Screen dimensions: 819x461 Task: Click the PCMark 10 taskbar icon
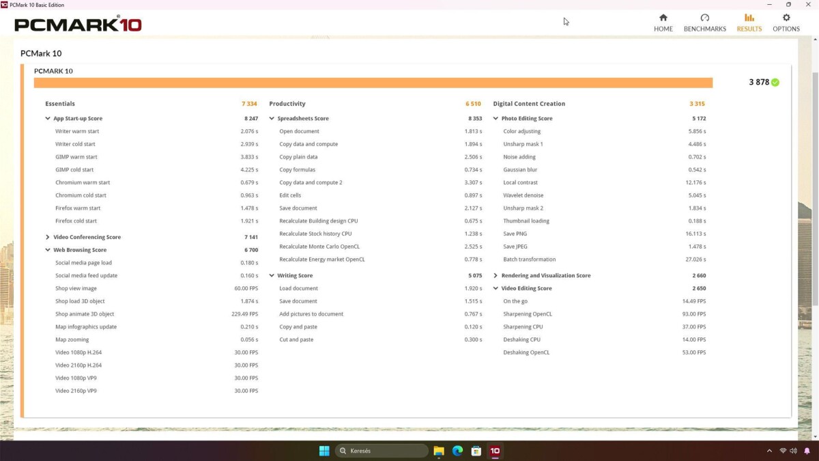(495, 451)
